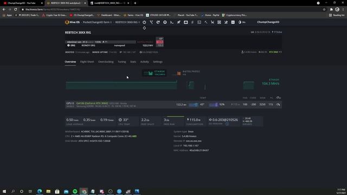The image size is (347, 195).
Task: Open Spotify from the taskbar
Action: click(x=75, y=191)
